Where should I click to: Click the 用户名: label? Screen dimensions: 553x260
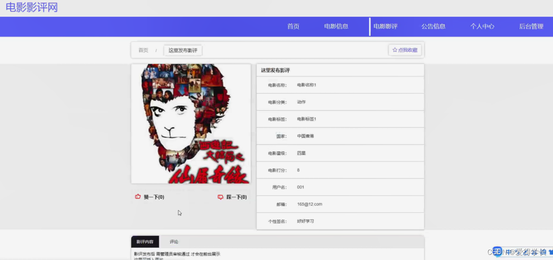tap(279, 187)
